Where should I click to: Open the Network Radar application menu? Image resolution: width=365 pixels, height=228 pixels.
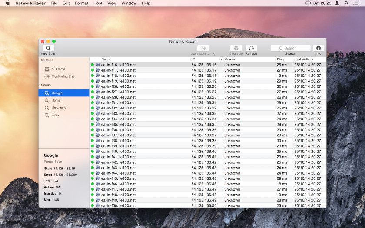[x=30, y=3]
